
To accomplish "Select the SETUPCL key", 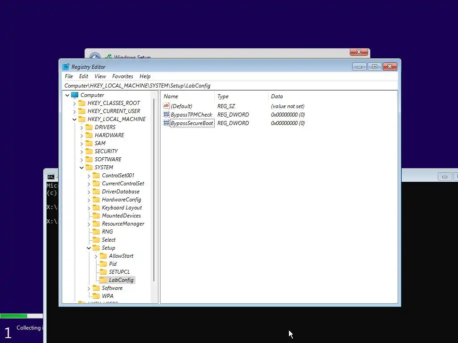I will coord(119,272).
